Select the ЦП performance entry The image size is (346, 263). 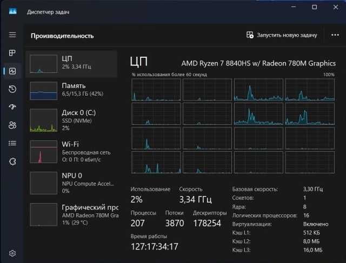[x=71, y=64]
